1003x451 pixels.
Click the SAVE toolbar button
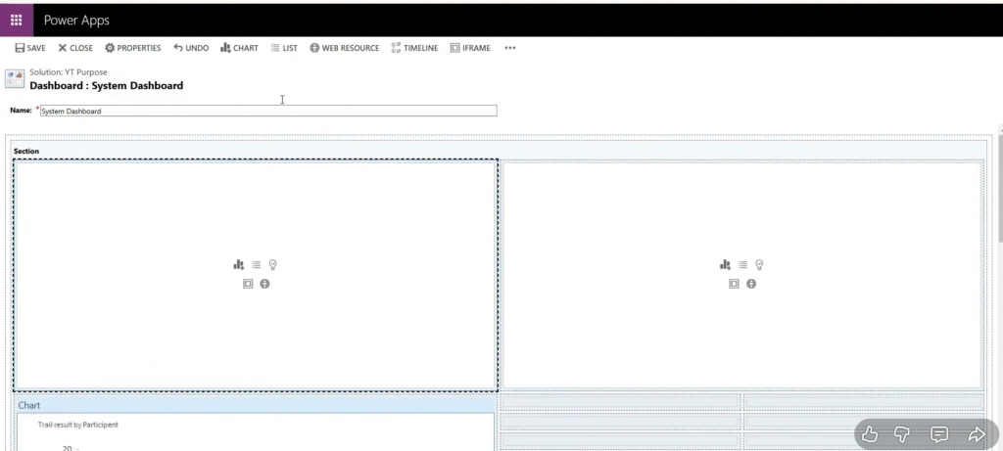coord(30,48)
